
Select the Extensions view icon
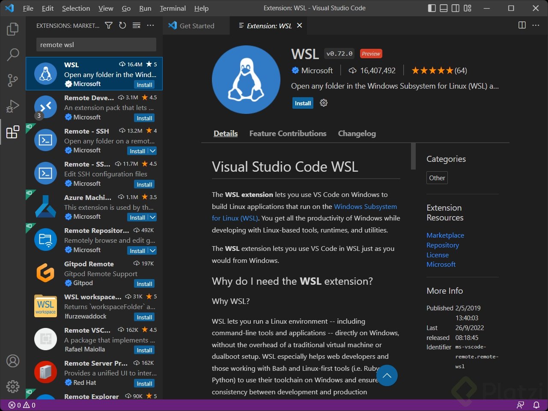(13, 132)
